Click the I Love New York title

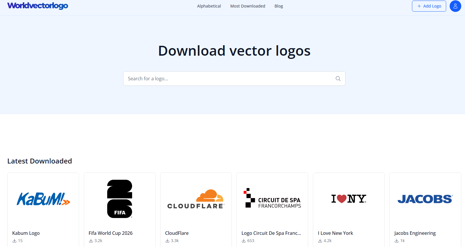pos(335,233)
